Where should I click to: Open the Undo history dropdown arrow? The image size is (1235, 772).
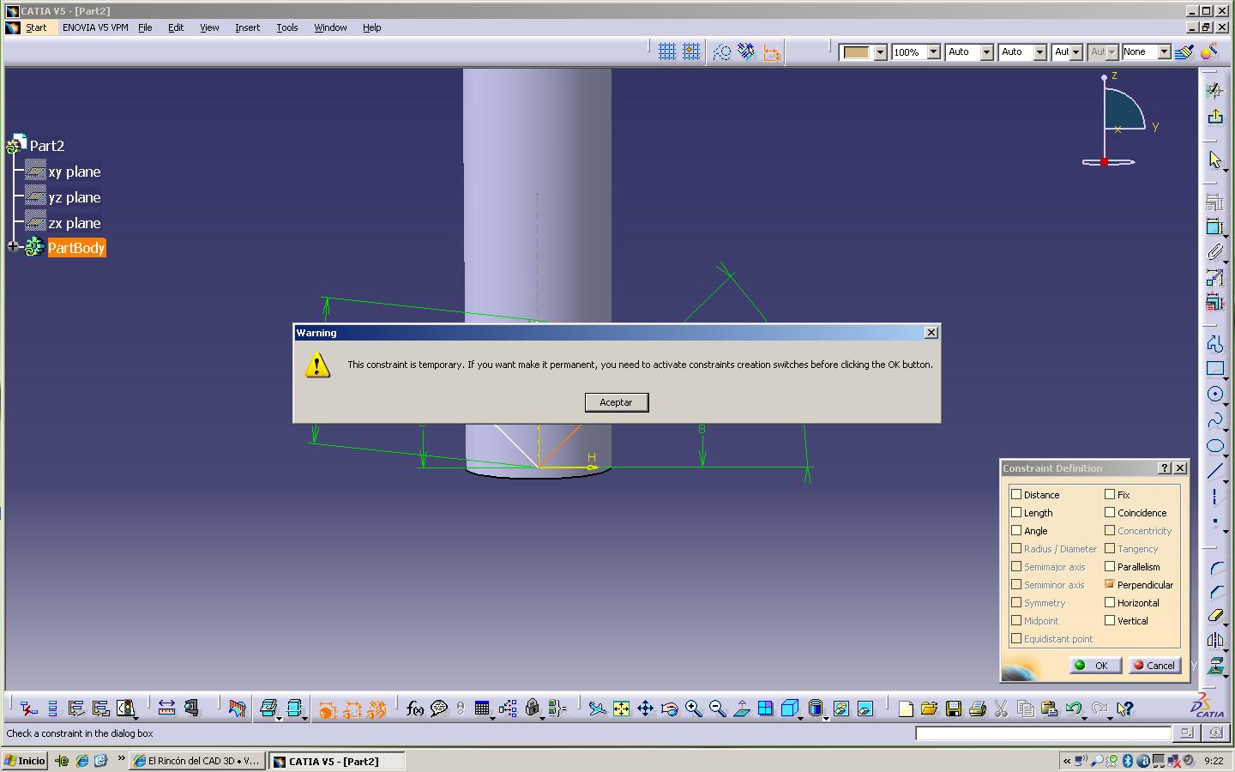pyautogui.click(x=1085, y=717)
